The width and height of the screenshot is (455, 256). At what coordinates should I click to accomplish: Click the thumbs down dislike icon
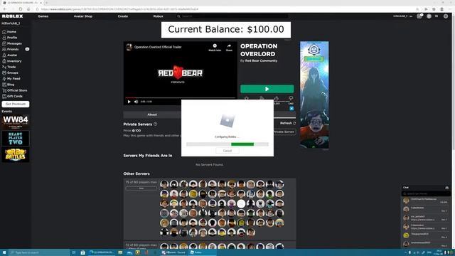(x=291, y=98)
